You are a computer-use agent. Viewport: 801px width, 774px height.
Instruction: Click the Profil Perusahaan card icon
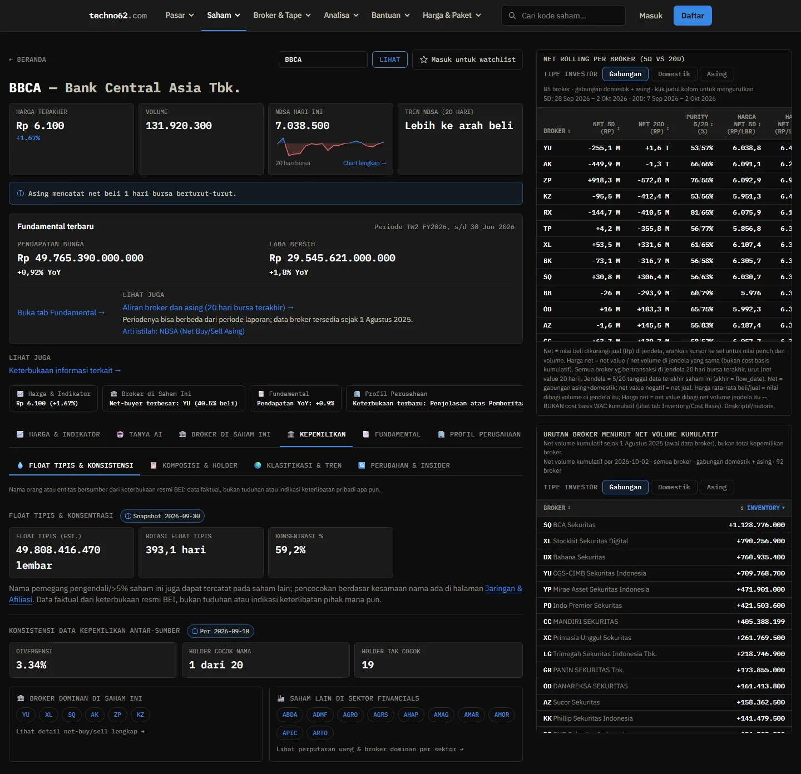click(357, 394)
